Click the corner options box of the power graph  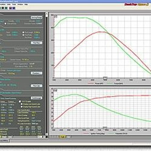pos(56,17)
